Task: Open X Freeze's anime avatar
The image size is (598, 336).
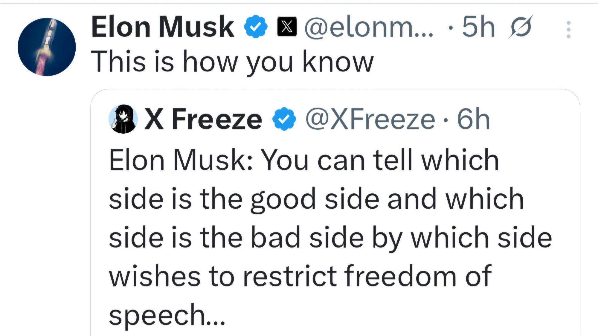Action: 123,119
